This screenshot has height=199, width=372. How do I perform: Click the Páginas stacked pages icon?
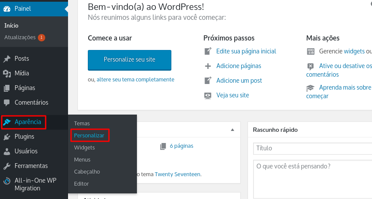(x=7, y=88)
